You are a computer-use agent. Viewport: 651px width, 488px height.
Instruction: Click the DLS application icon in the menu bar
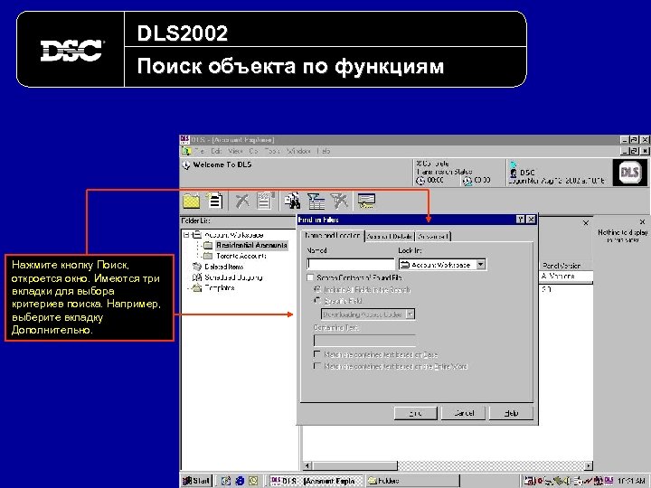pos(186,151)
